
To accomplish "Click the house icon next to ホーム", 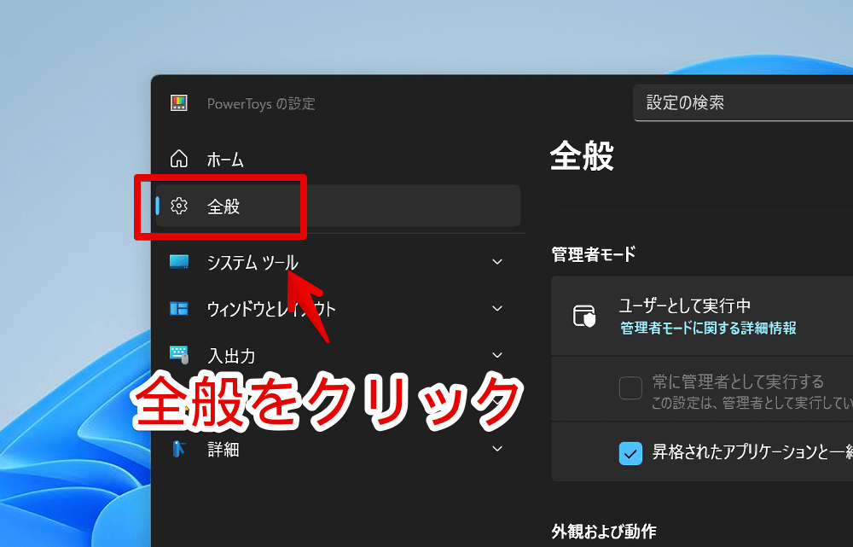I will tap(179, 159).
